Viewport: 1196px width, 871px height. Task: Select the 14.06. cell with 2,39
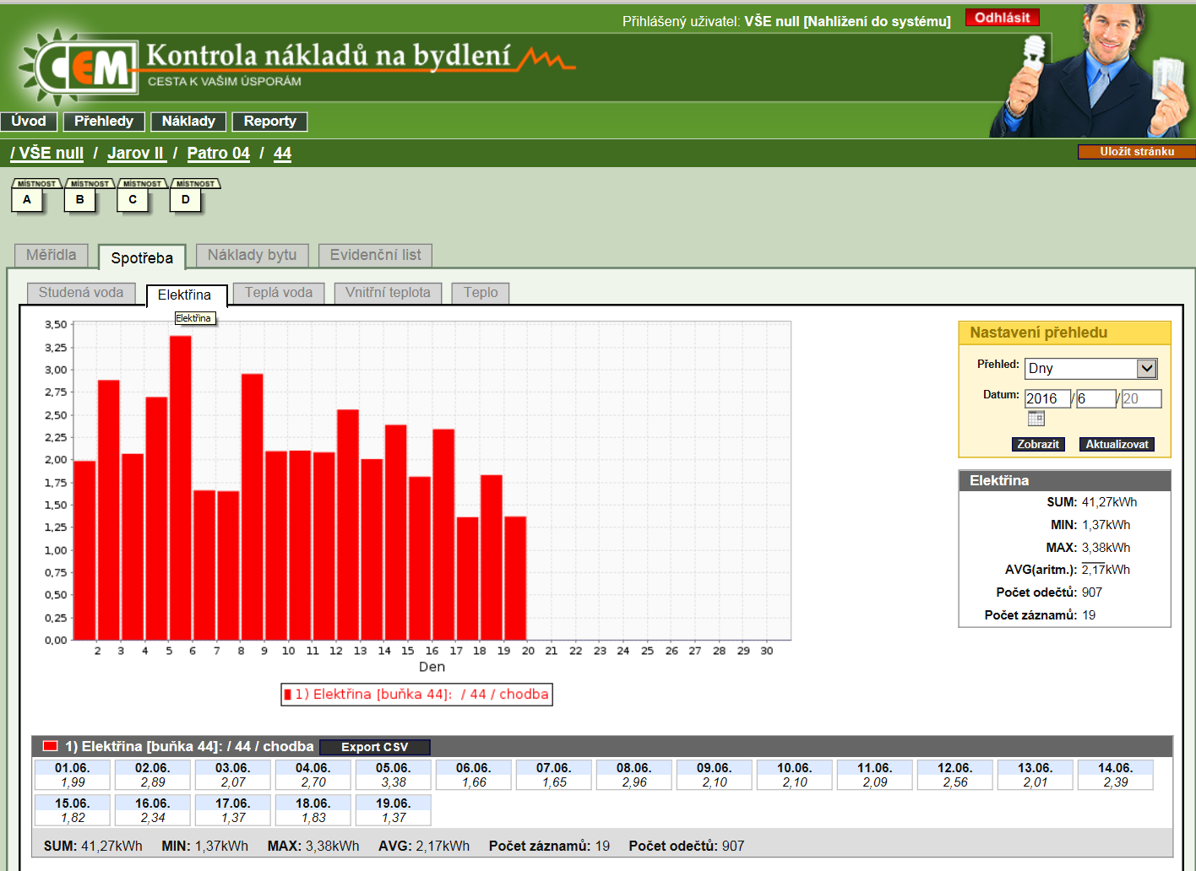[x=1116, y=775]
